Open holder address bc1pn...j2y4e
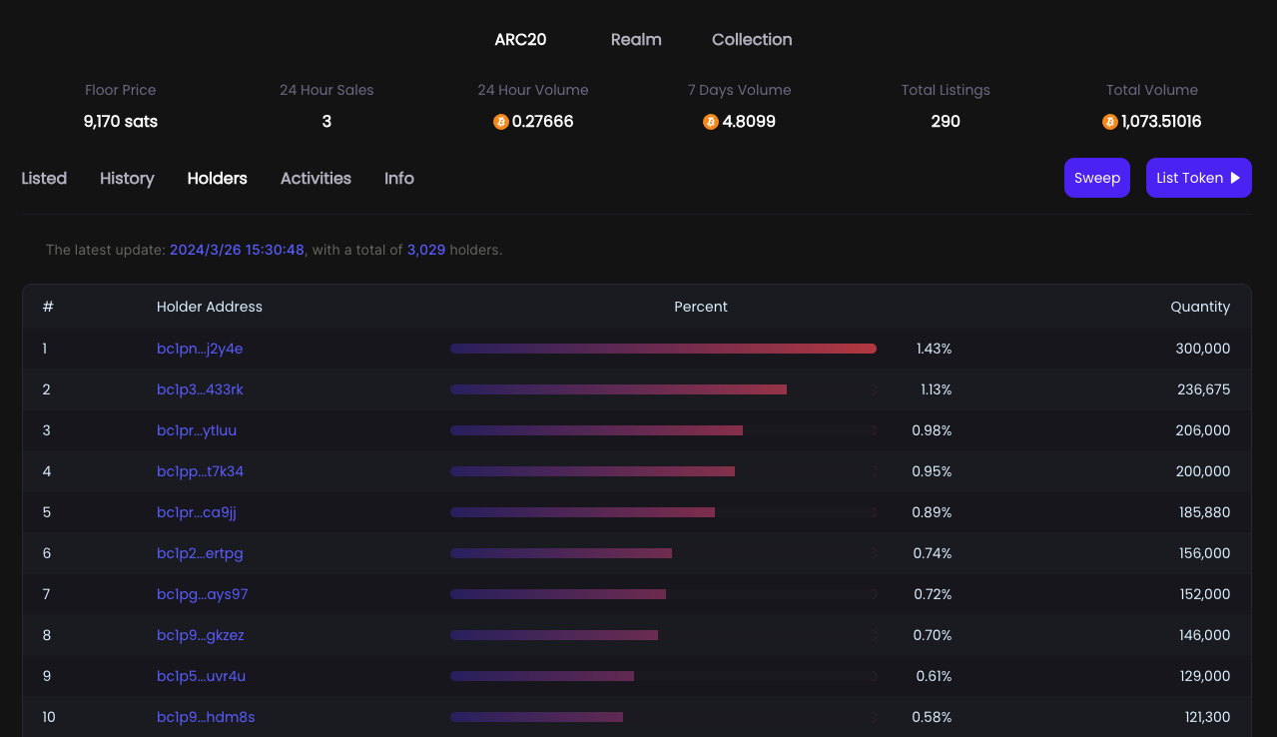 pos(200,349)
